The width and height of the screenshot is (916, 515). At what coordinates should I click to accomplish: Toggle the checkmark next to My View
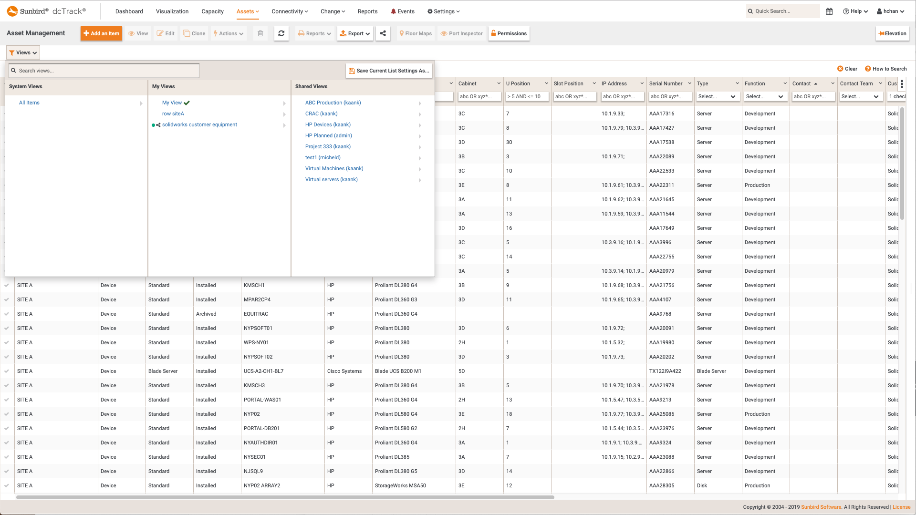pyautogui.click(x=187, y=103)
